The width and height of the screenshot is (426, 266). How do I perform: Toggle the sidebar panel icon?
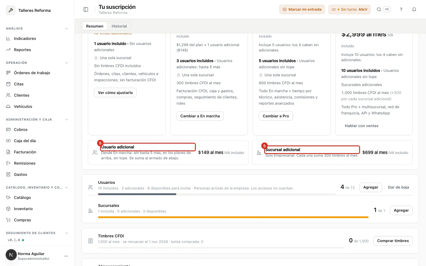click(x=86, y=9)
